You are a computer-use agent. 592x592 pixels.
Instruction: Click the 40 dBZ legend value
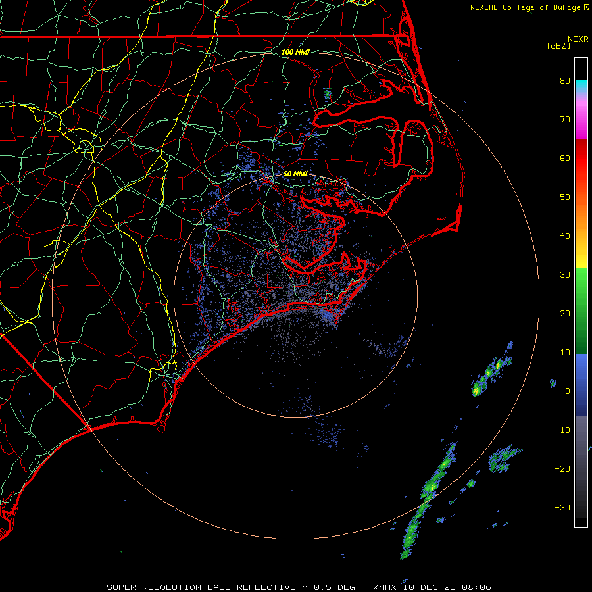565,236
